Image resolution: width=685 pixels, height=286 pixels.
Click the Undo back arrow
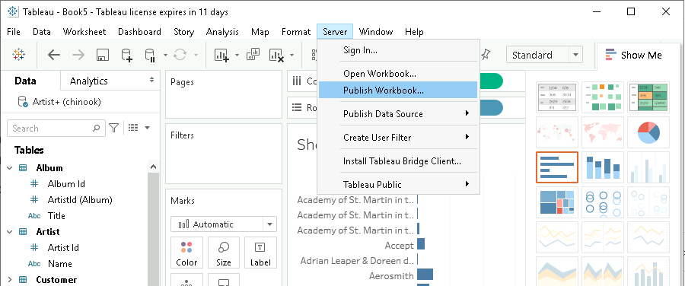click(54, 55)
